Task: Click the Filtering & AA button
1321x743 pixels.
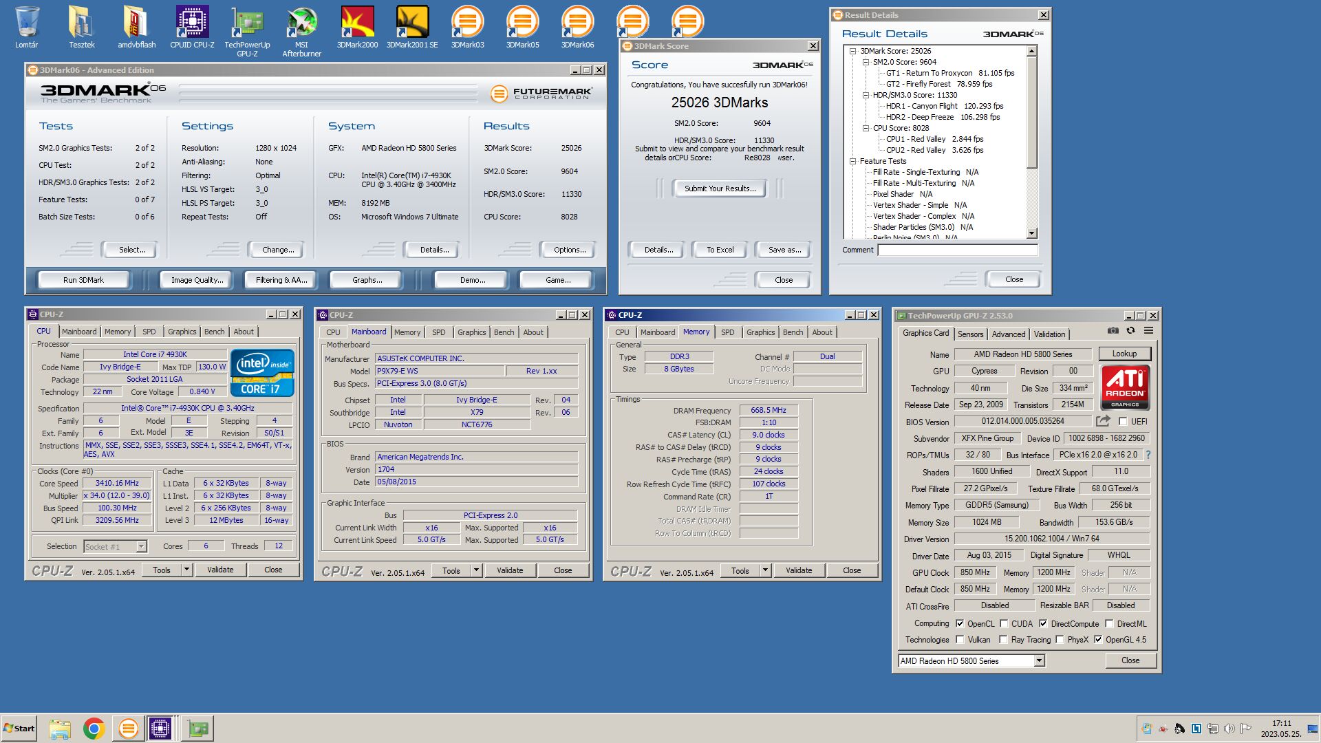Action: tap(281, 280)
